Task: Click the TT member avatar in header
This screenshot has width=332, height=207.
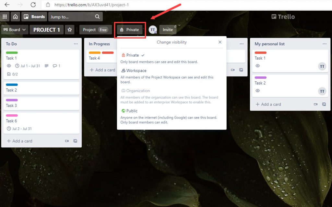Action: [153, 29]
